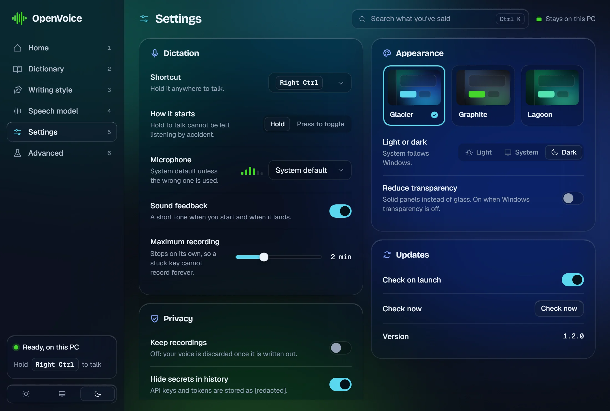Viewport: 610px width, 411px height.
Task: Click the Settings sliders icon in sidebar
Action: tap(17, 132)
